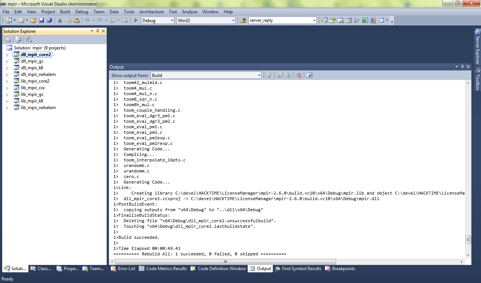Viewport: 481px width, 283px height.
Task: Open the Server Explorer side tab
Action: pyautogui.click(x=477, y=47)
